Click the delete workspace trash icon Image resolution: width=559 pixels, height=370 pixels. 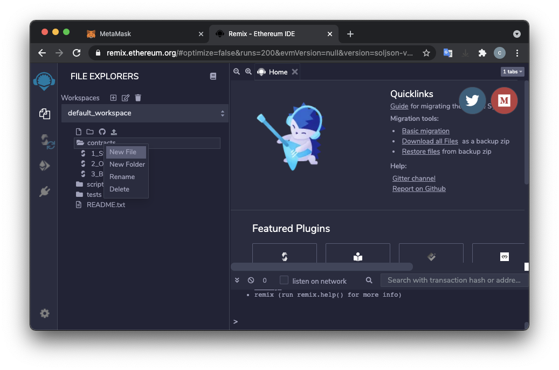(x=138, y=98)
